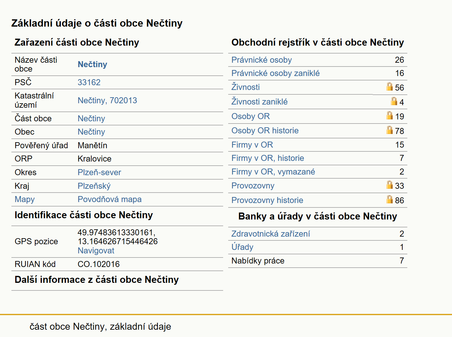Click the lock icon beside Živnosti zaniklé
The width and height of the screenshot is (452, 337).
(x=394, y=101)
